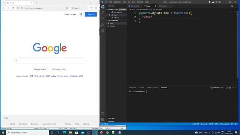Viewport: 240px width, 135px height.
Task: Open Explorer panel ellipsis actions menu
Action: (124, 6)
